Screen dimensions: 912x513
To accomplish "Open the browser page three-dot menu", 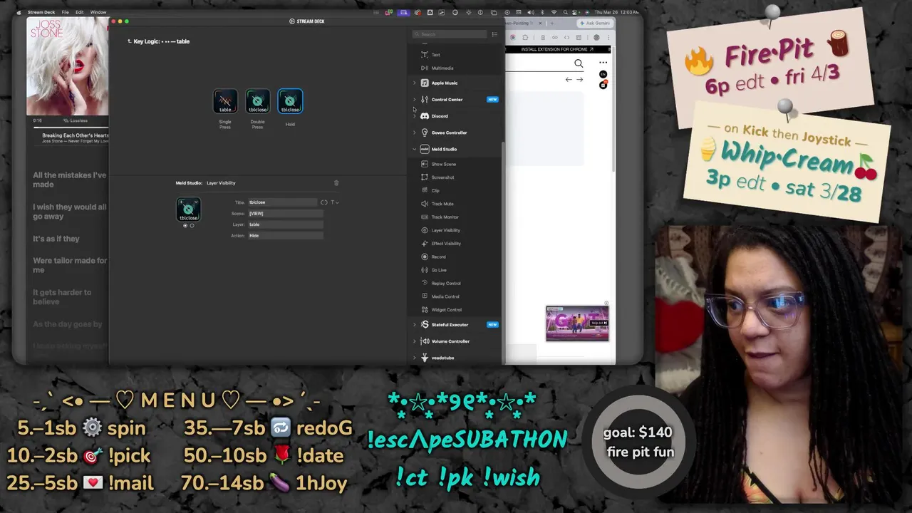I will 603,63.
